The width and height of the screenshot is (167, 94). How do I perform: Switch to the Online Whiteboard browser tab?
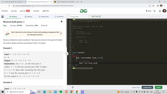tap(66, 2)
